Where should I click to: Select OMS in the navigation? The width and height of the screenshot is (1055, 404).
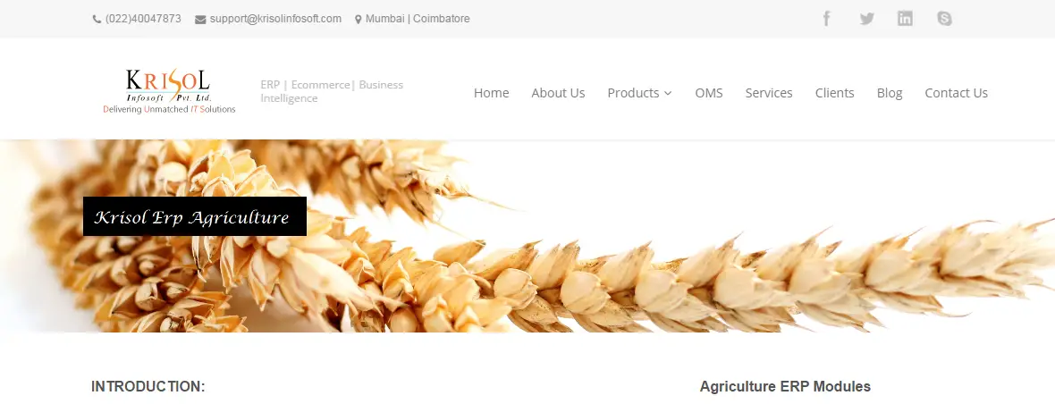pos(708,93)
